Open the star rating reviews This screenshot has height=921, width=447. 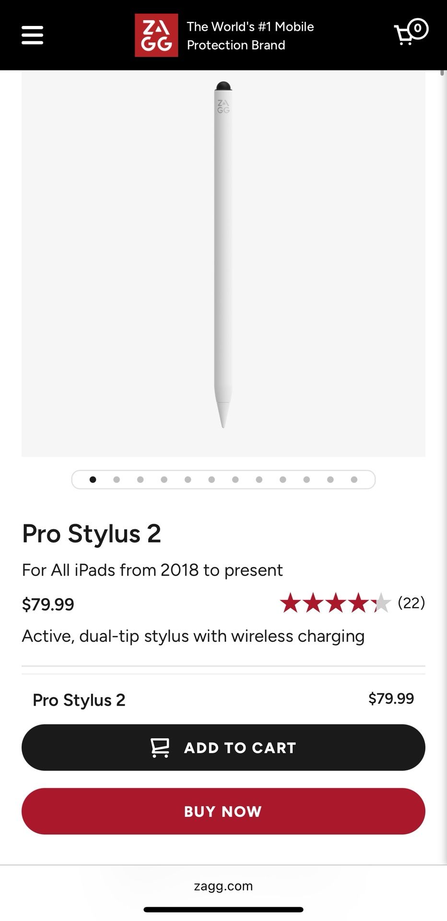335,603
